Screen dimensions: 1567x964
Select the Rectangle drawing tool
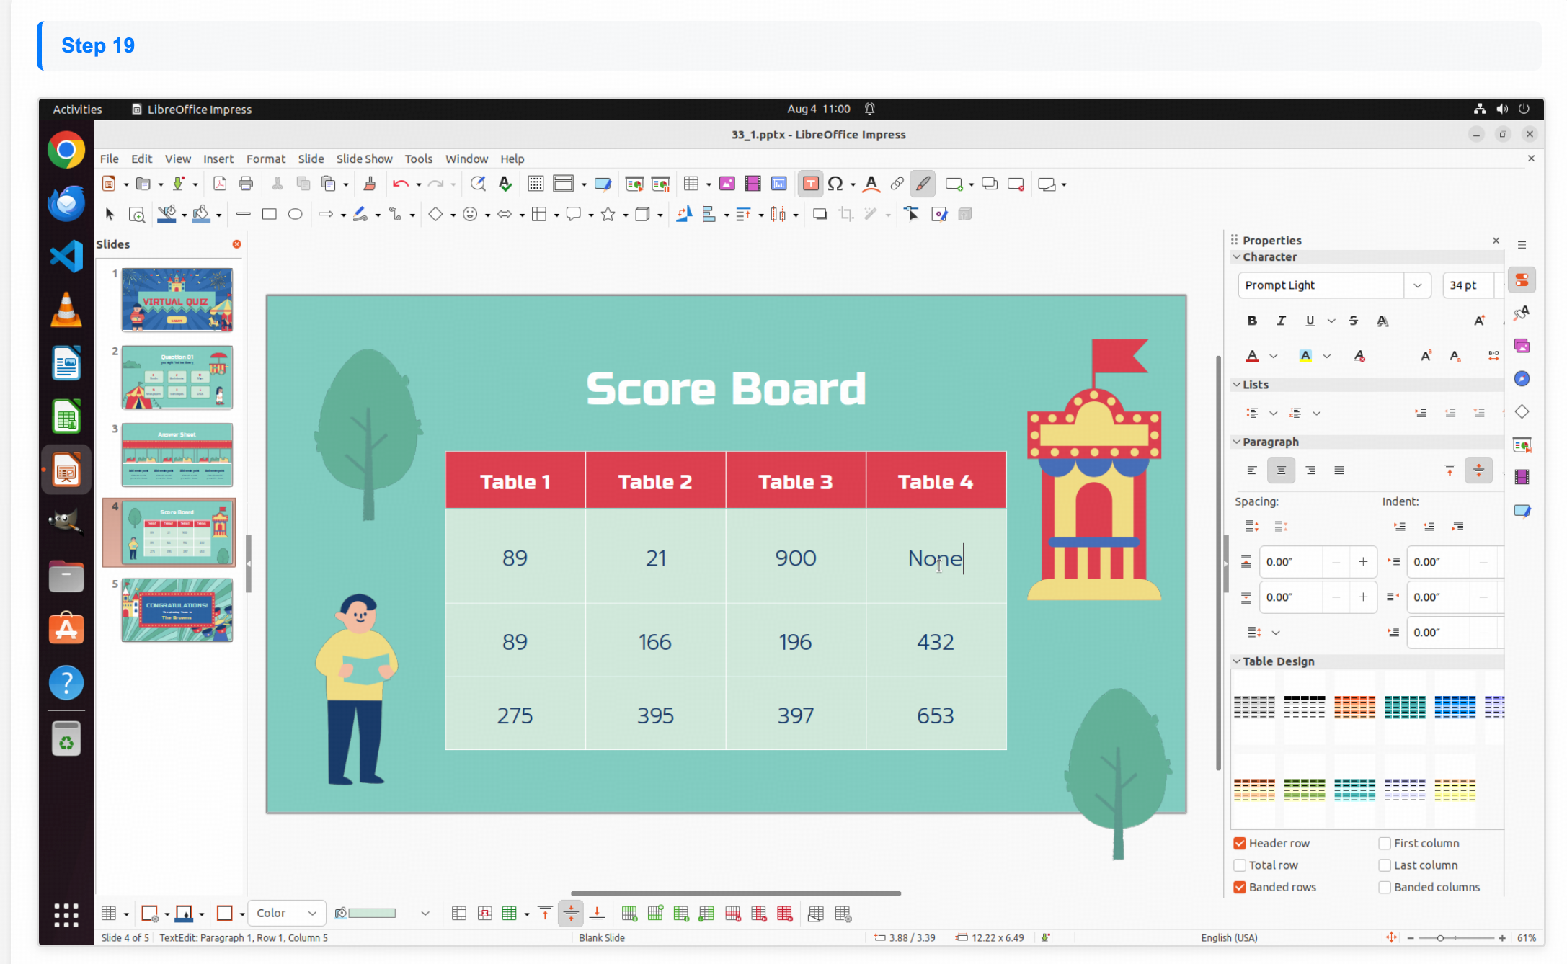coord(269,214)
